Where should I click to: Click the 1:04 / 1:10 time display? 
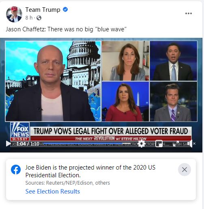point(28,144)
